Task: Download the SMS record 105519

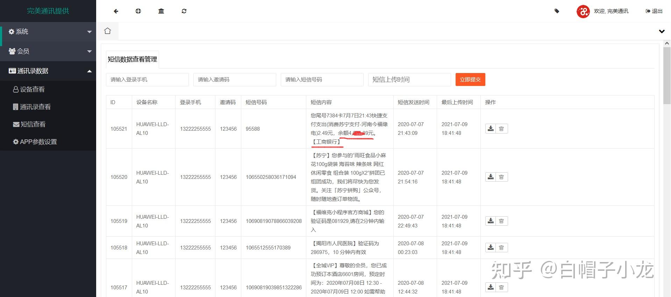Action: click(491, 221)
